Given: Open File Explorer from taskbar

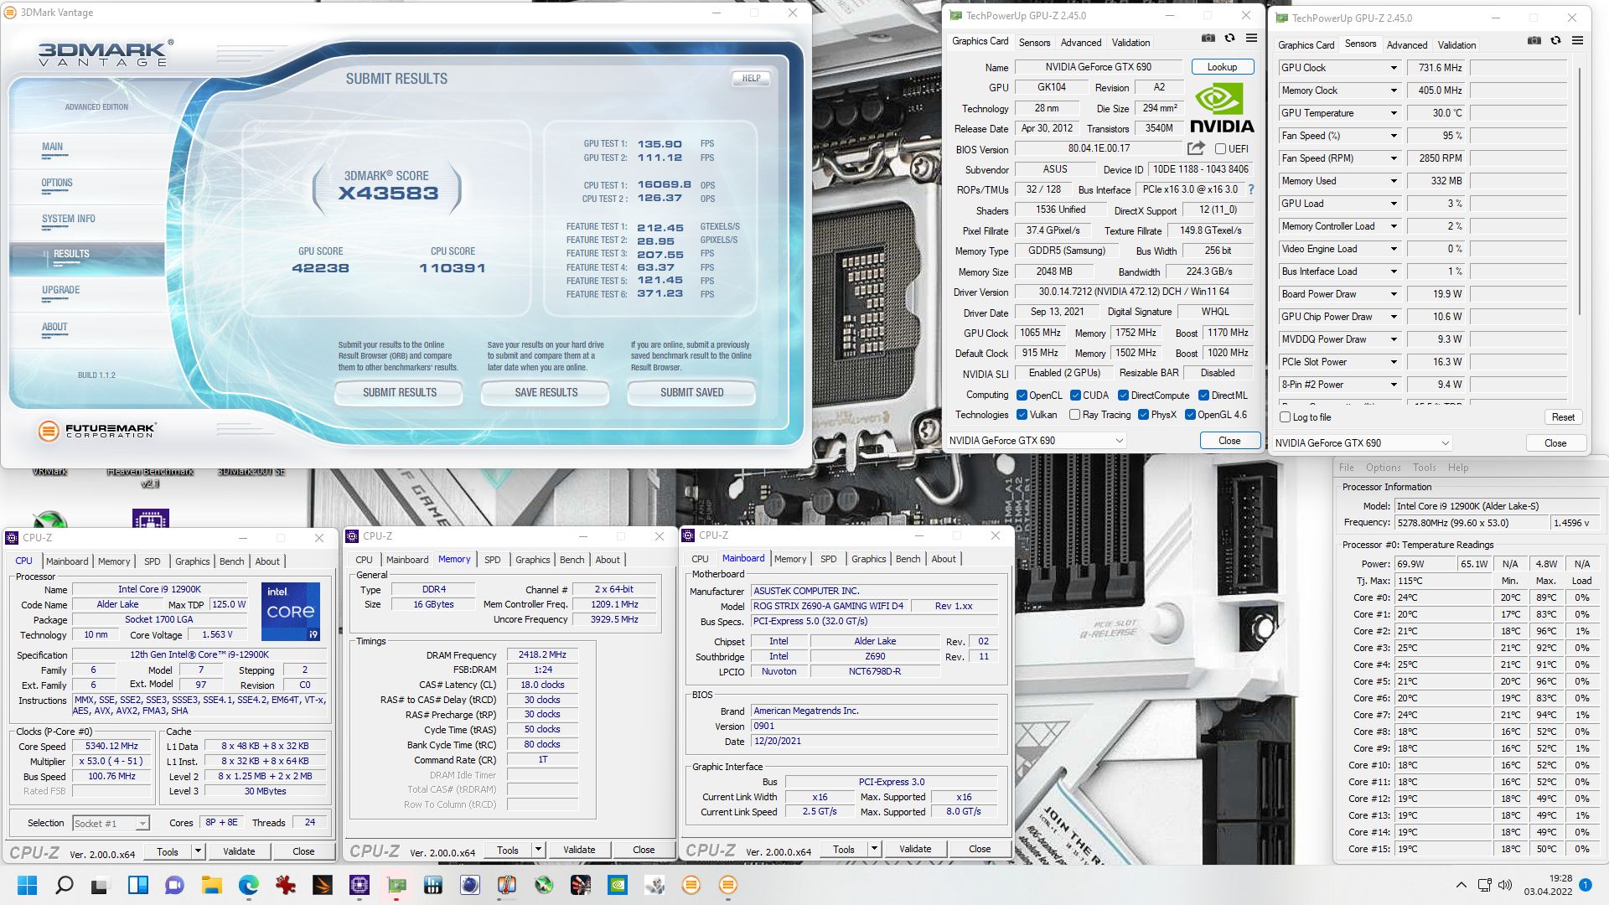Looking at the screenshot, I should coord(211,885).
